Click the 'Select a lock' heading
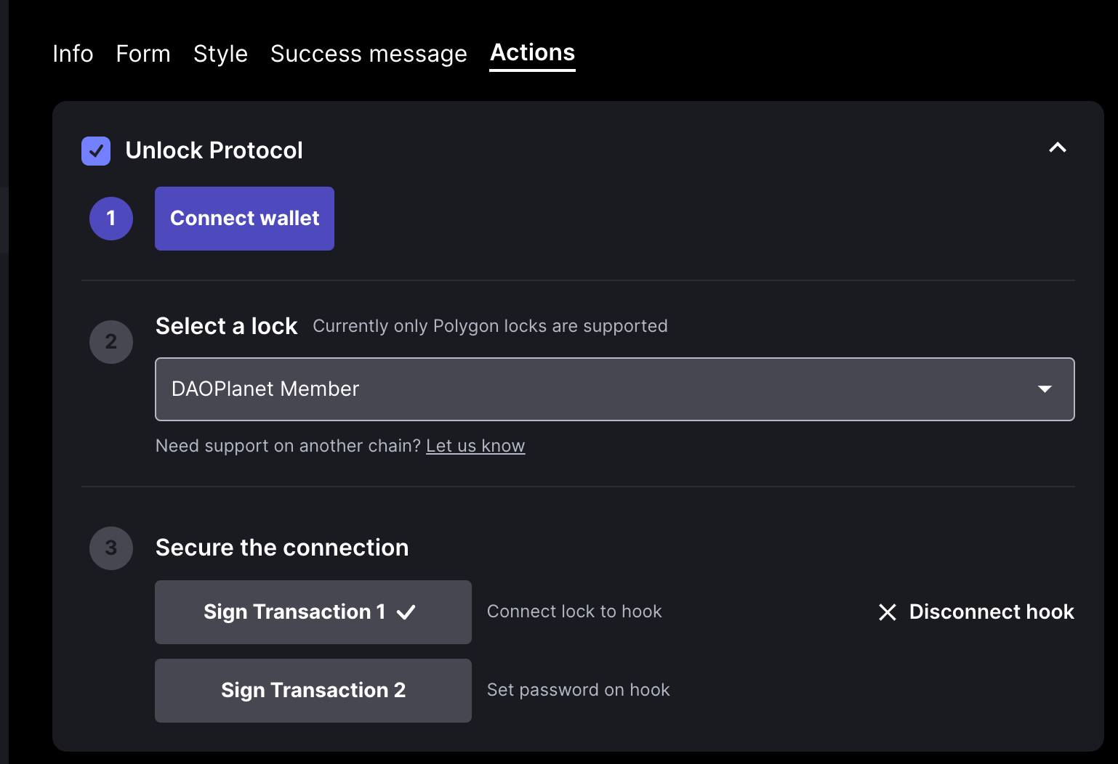This screenshot has width=1118, height=764. 226,326
